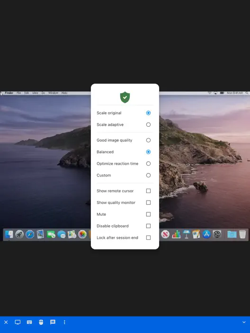Open the Finder menu in remote menu bar
This screenshot has width=250, height=333.
[x=9, y=93]
